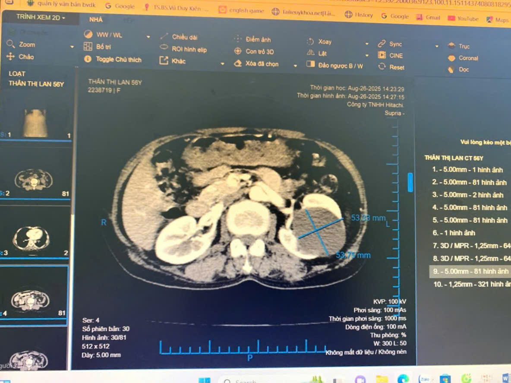The width and height of the screenshot is (511, 383).
Task: Activate the Zoom tool
Action: (26, 44)
